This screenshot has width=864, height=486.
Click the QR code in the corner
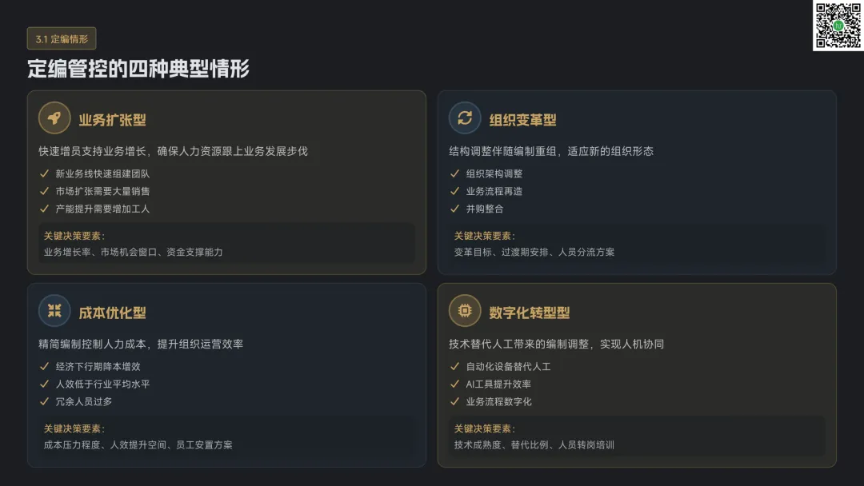tap(838, 26)
